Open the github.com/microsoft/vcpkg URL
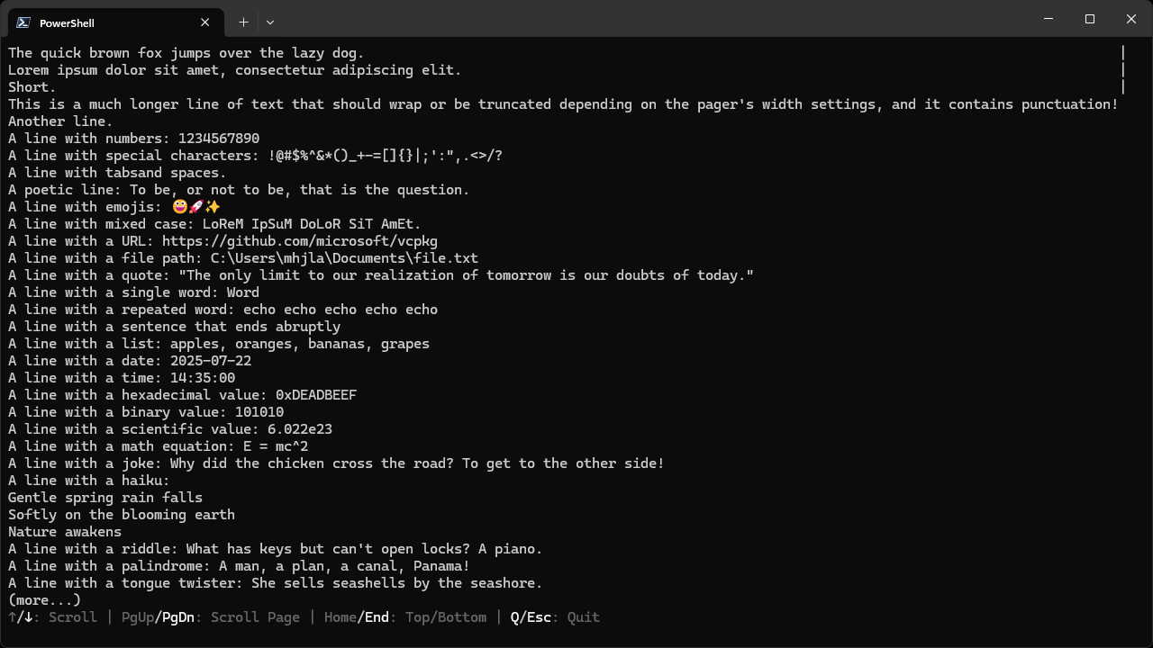Image resolution: width=1153 pixels, height=648 pixels. [300, 241]
